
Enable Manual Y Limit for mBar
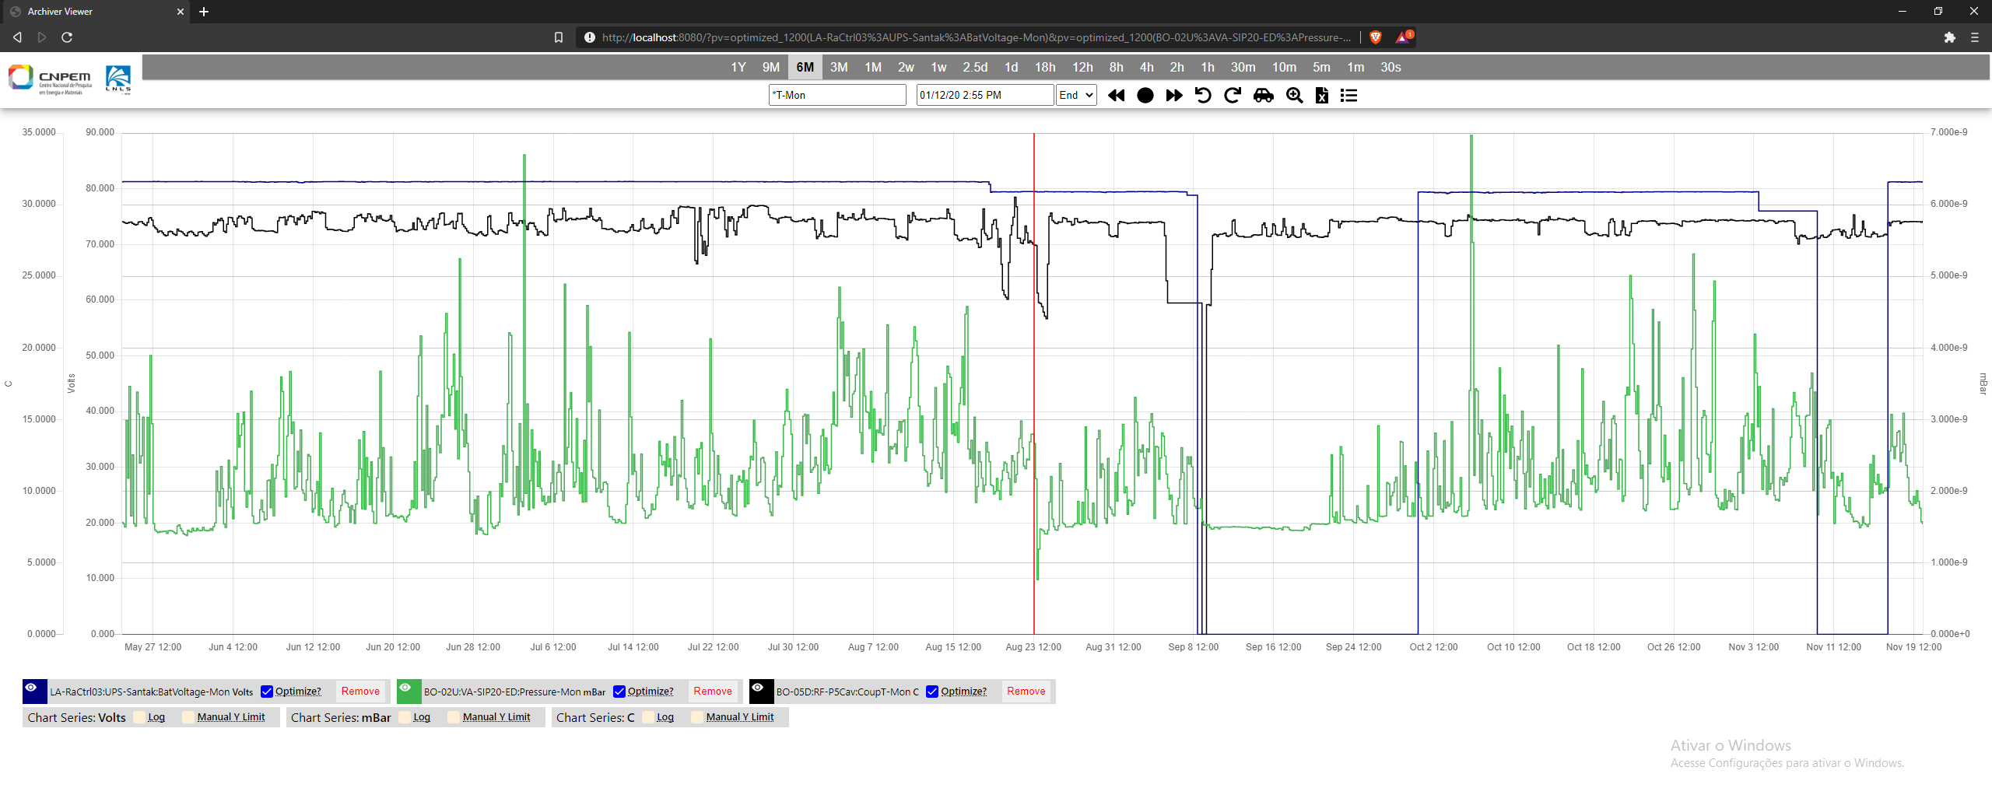[x=454, y=717]
